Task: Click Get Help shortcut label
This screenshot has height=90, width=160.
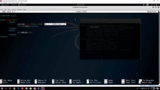Action: [7, 80]
